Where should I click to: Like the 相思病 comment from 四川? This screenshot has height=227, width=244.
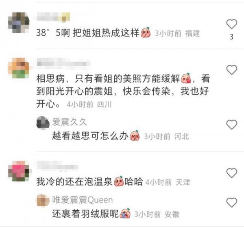tap(231, 70)
